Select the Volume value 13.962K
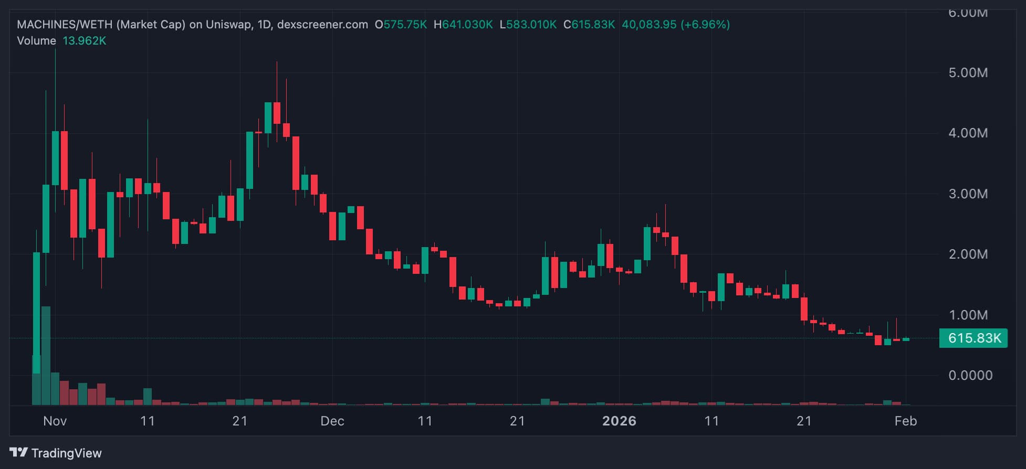 [x=85, y=41]
